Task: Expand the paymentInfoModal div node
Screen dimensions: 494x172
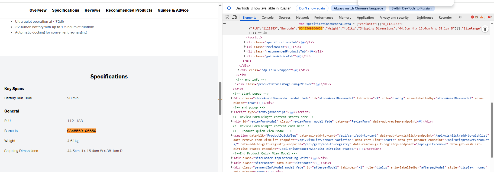Action: pyautogui.click(x=232, y=167)
